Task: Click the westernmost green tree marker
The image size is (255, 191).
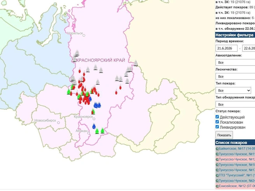Action: click(x=69, y=92)
